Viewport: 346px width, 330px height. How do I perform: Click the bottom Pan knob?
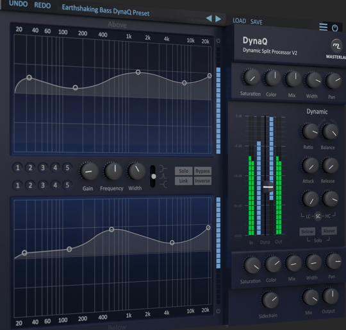[333, 261]
